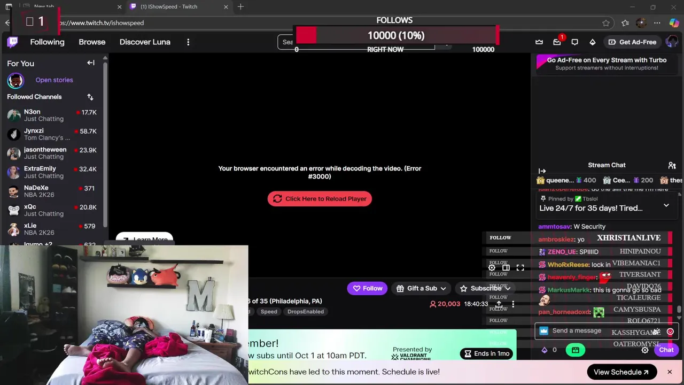Open the Following nav tab
Viewport: 684px width, 385px height.
click(x=47, y=42)
